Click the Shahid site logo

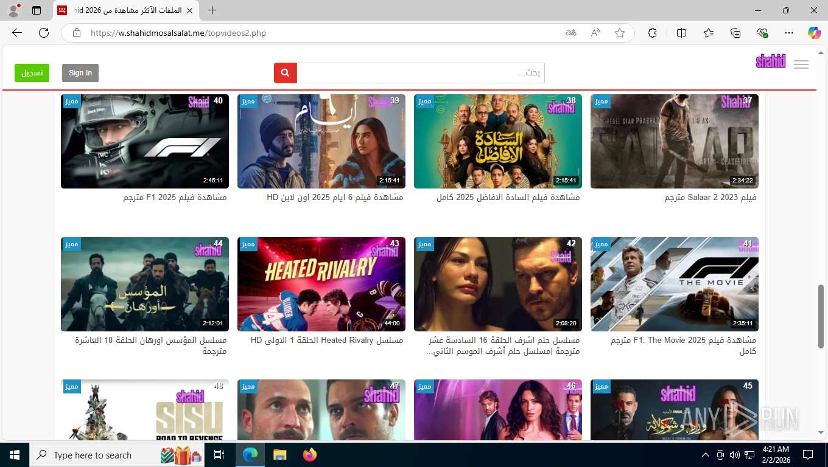coord(771,61)
